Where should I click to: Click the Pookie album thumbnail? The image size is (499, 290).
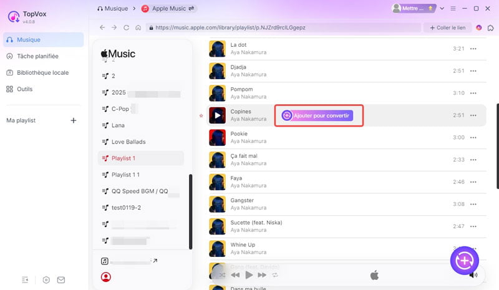pyautogui.click(x=217, y=138)
